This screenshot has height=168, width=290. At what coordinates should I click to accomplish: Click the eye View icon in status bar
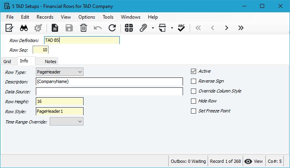(x=248, y=161)
